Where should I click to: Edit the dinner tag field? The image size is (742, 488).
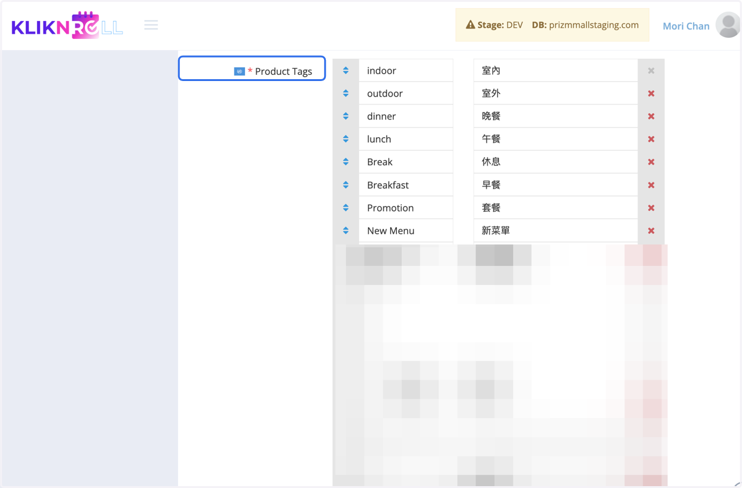[x=406, y=116]
